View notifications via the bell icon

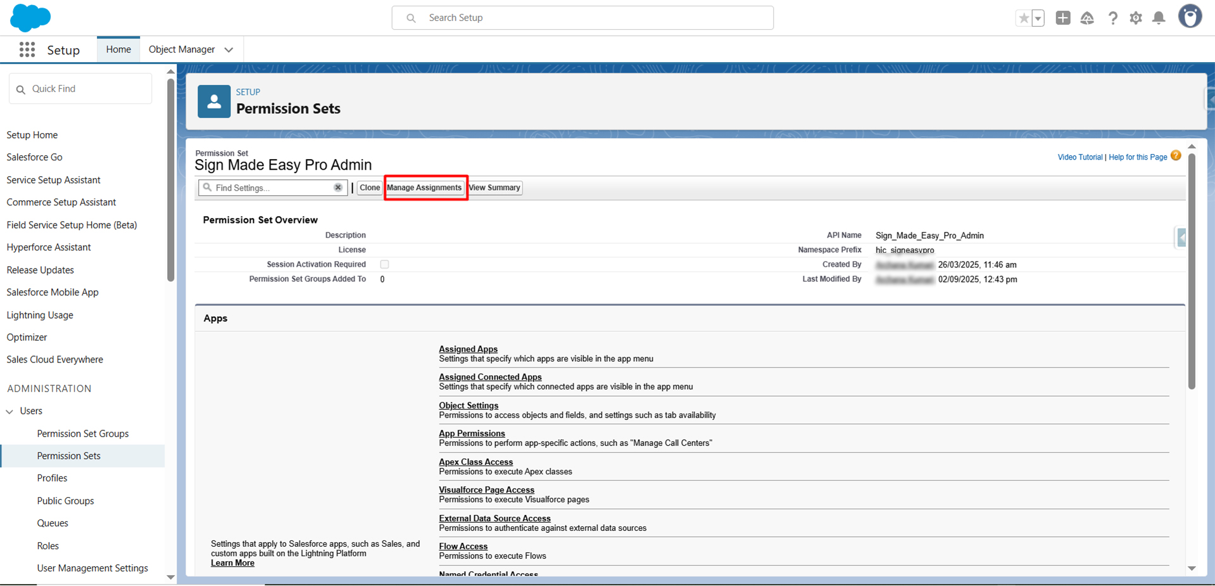point(1159,18)
